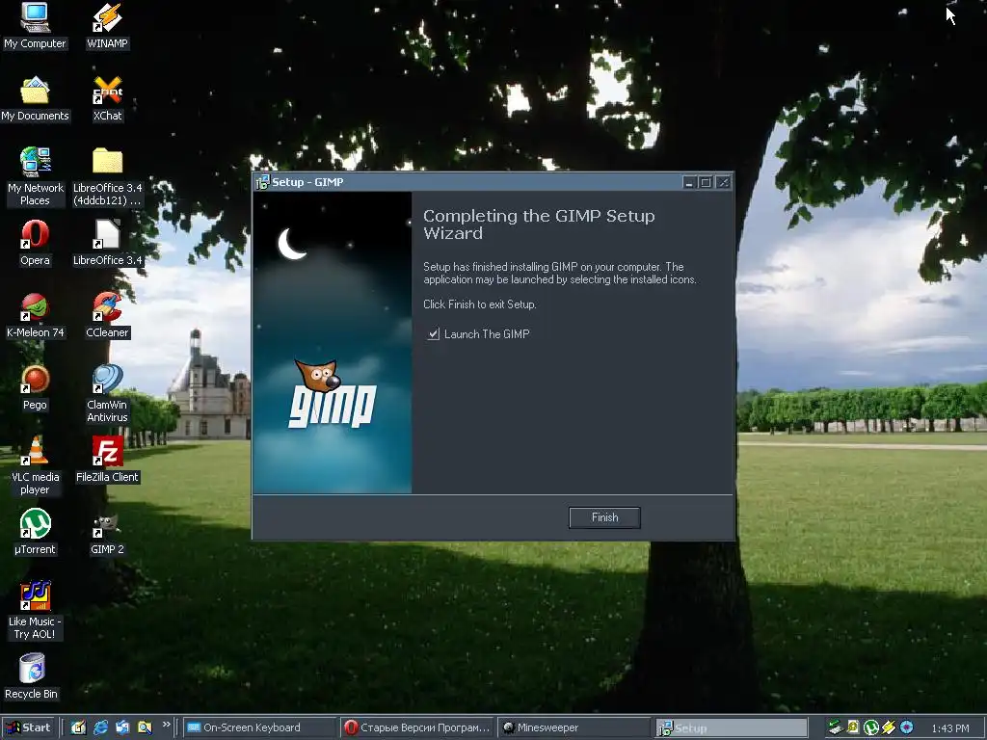Select the Pego desktop shortcut
This screenshot has height=740, width=987.
35,387
